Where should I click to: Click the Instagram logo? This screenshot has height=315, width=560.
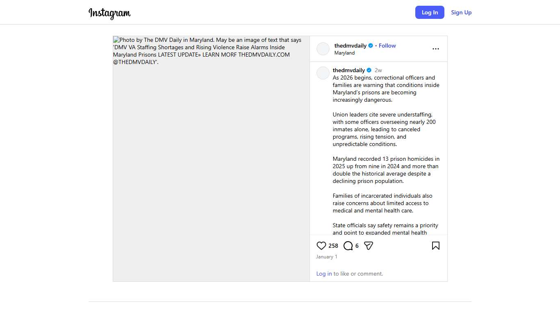(109, 13)
